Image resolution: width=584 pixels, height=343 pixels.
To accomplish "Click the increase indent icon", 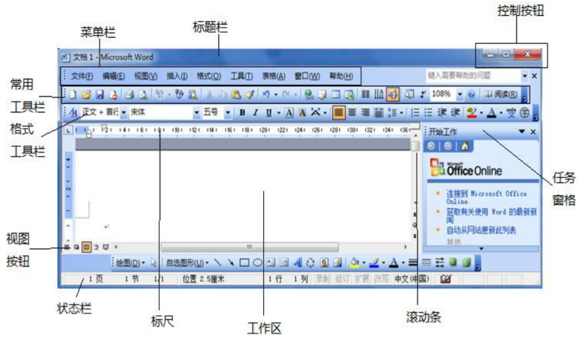I will (x=455, y=112).
